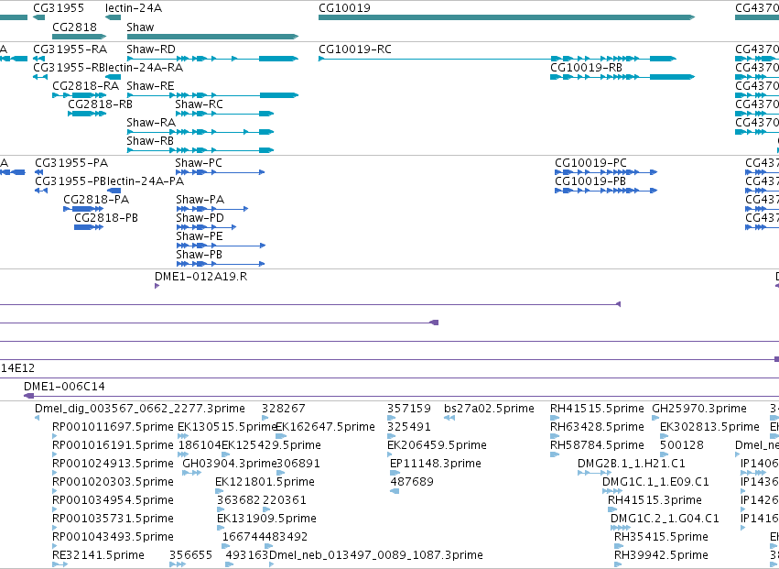
Task: Click the EP11148.3prime EST
Action: point(393,473)
